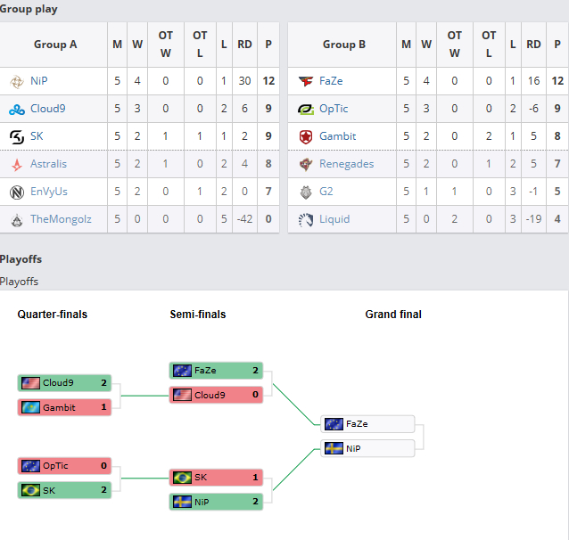Viewport: 569px width, 540px height.
Task: Click the G2 team logo
Action: click(306, 192)
